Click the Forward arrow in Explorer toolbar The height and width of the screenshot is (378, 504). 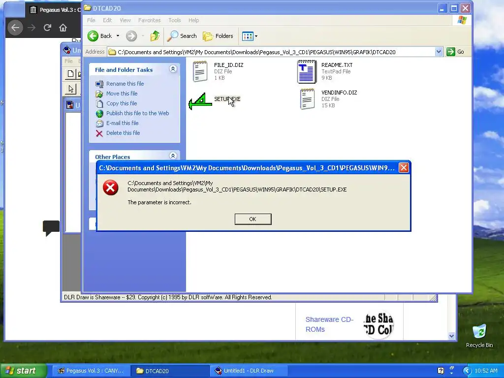[131, 36]
